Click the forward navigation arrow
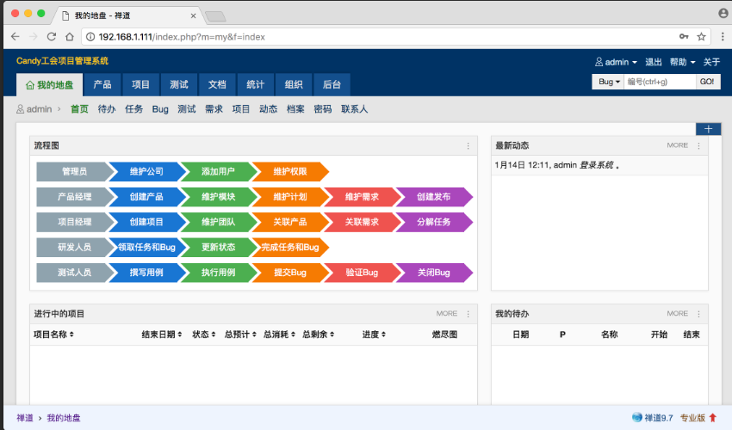 (33, 36)
